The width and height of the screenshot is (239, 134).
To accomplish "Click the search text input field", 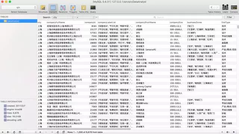I will (x=160, y=17).
